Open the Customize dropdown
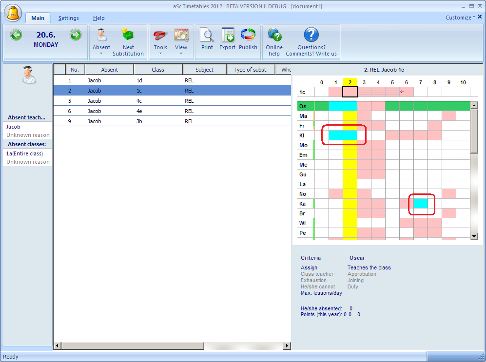 [460, 18]
